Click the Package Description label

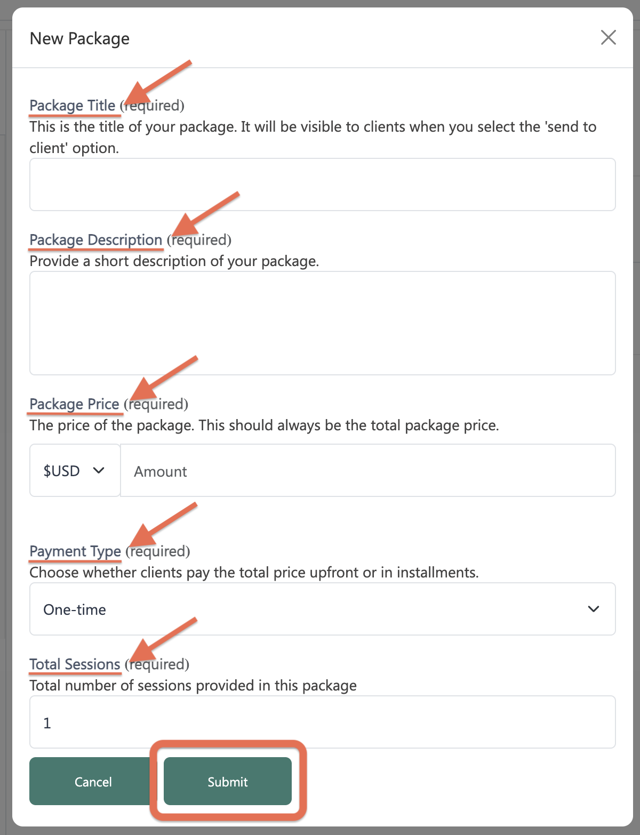(96, 240)
